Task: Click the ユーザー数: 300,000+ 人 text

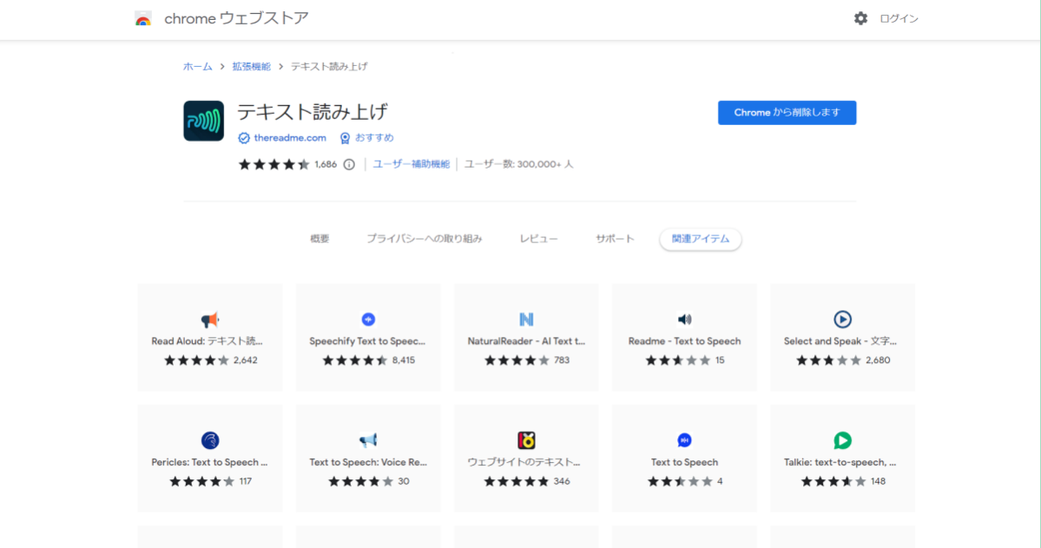Action: click(x=518, y=164)
